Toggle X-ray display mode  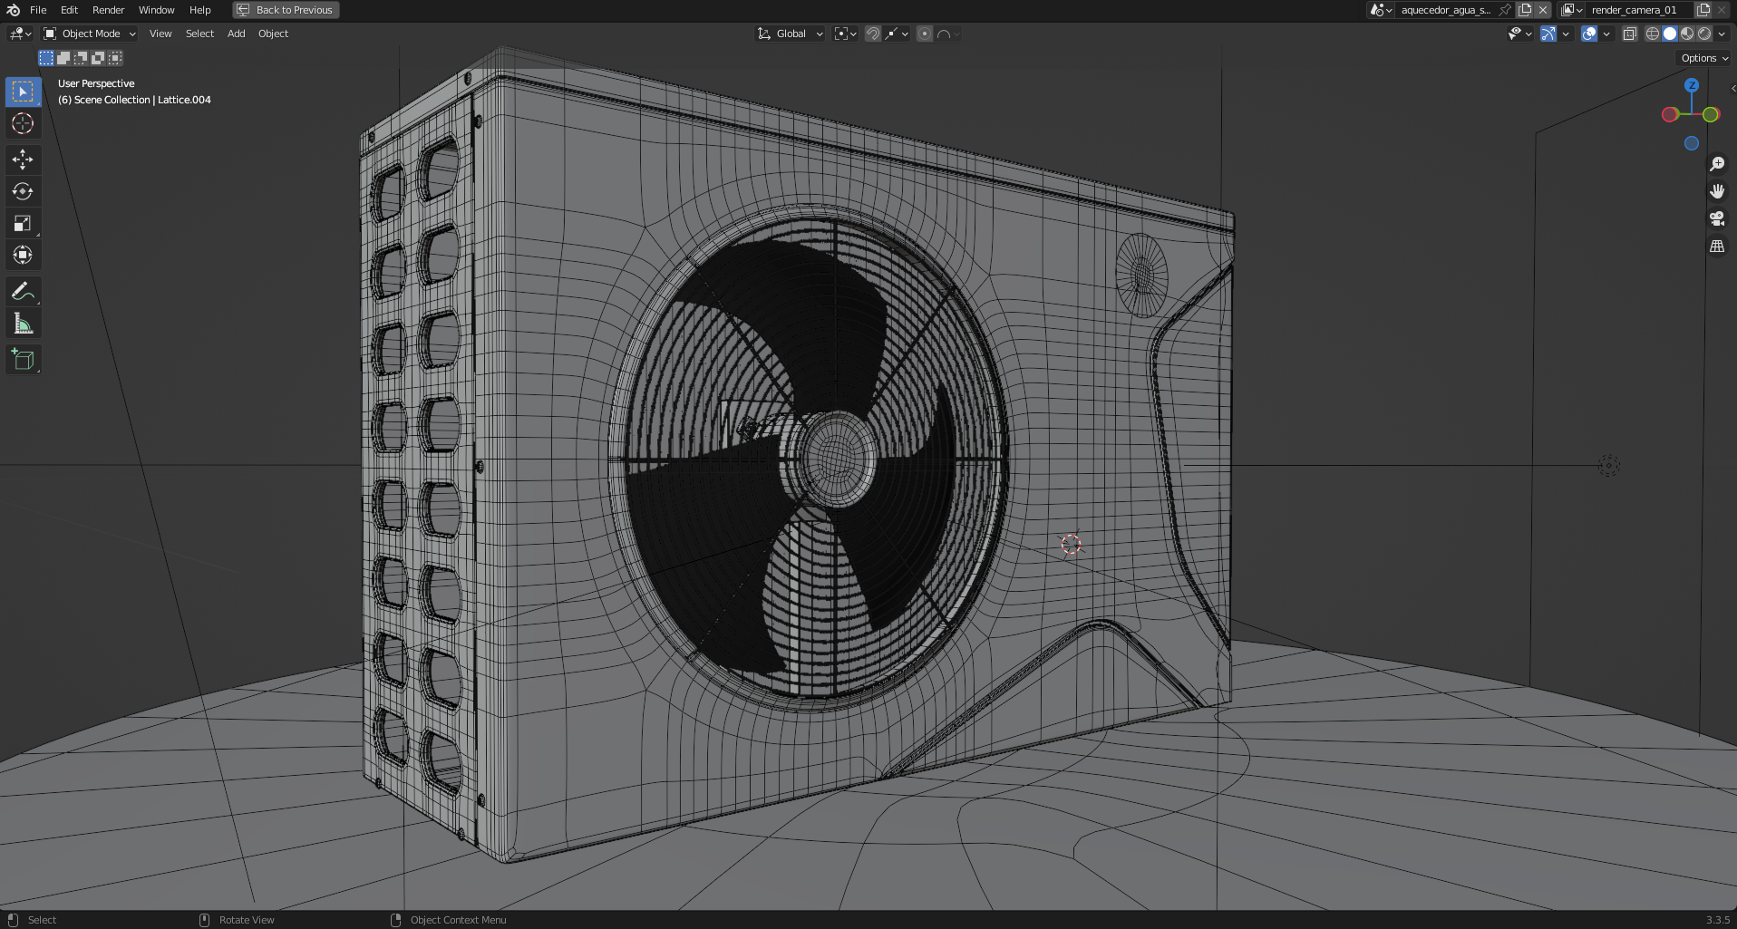click(1629, 34)
